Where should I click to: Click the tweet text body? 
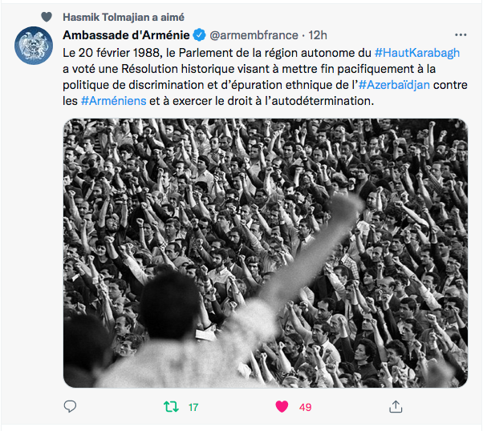point(266,77)
